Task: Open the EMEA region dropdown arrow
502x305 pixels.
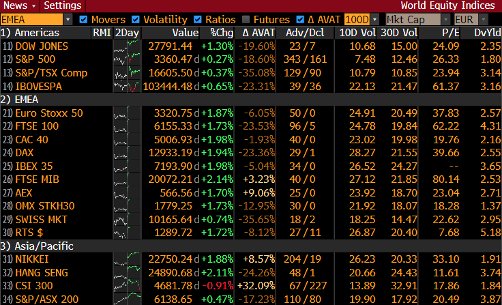Action: pyautogui.click(x=68, y=20)
